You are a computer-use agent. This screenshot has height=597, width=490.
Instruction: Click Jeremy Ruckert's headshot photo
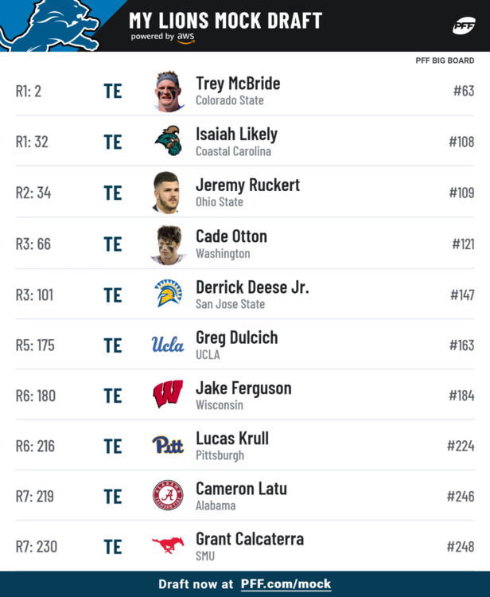tap(167, 193)
